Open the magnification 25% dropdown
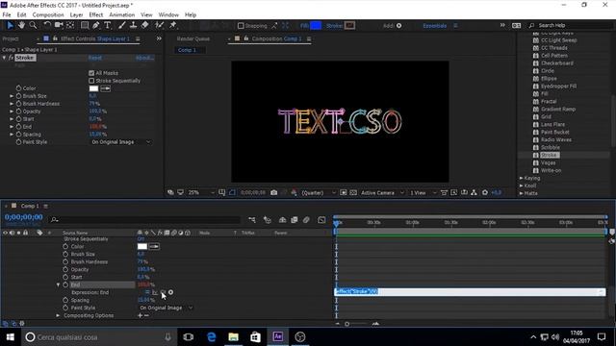Screen dimensions: 616x346 click(x=201, y=192)
